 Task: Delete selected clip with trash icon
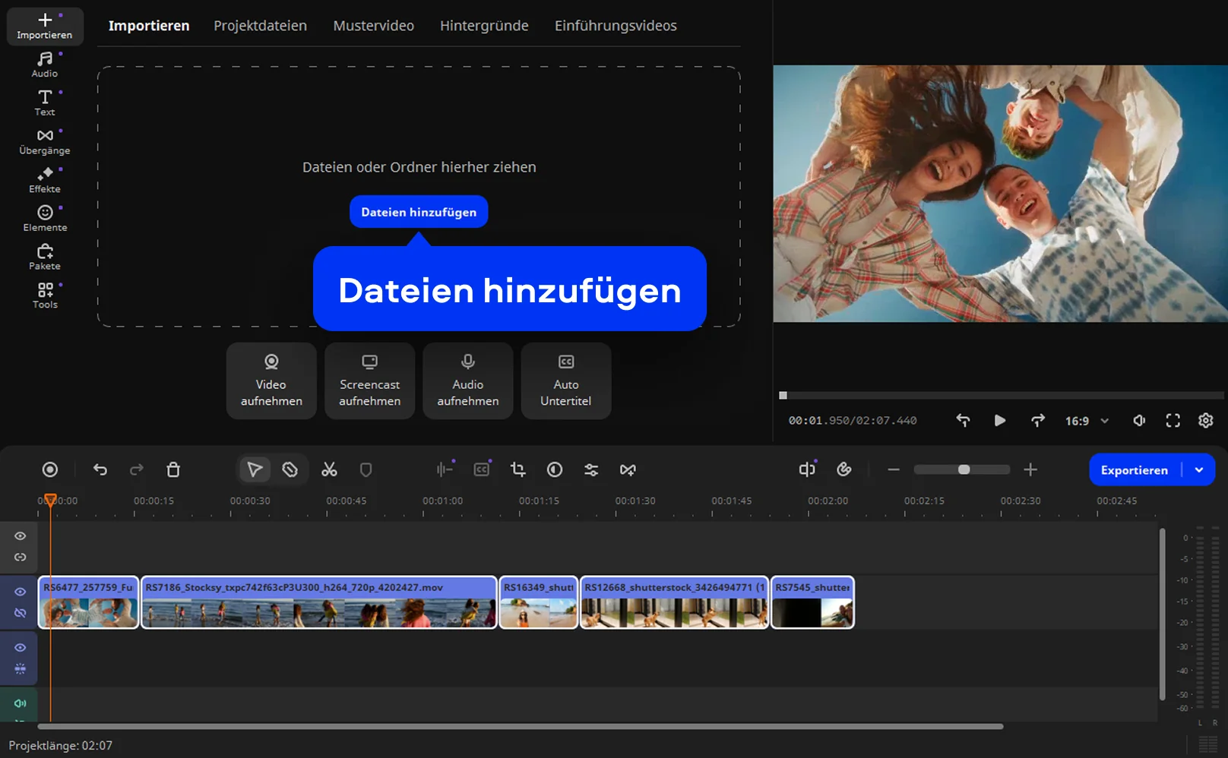click(x=173, y=470)
